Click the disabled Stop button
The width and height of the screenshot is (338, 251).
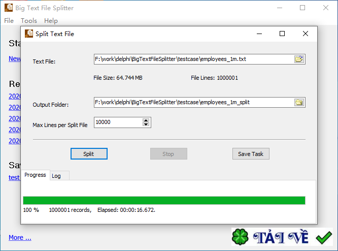click(168, 154)
